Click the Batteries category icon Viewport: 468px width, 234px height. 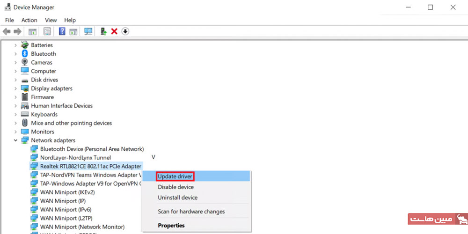[25, 45]
